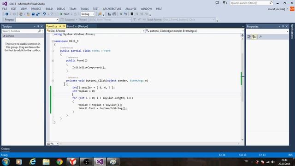The width and height of the screenshot is (295, 166).
Task: Click the Decrease Indent toolbar icon
Action: (109, 14)
